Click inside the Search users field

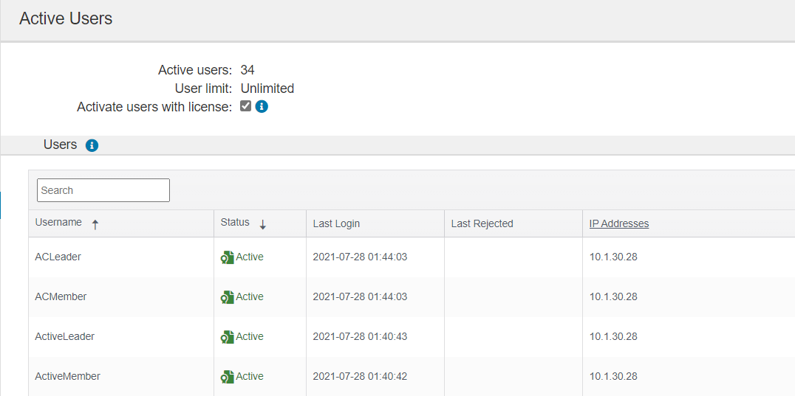(x=103, y=190)
